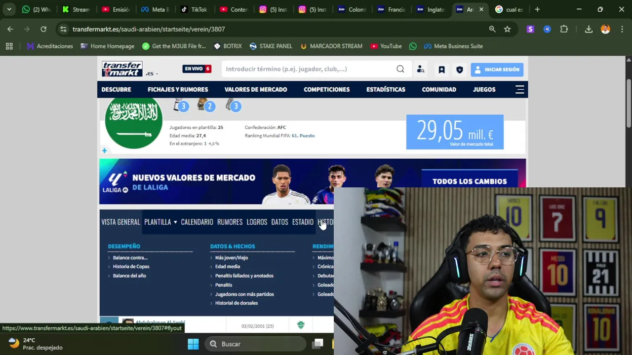The height and width of the screenshot is (355, 632).
Task: Open Más joven/Viejo link
Action: tap(231, 257)
